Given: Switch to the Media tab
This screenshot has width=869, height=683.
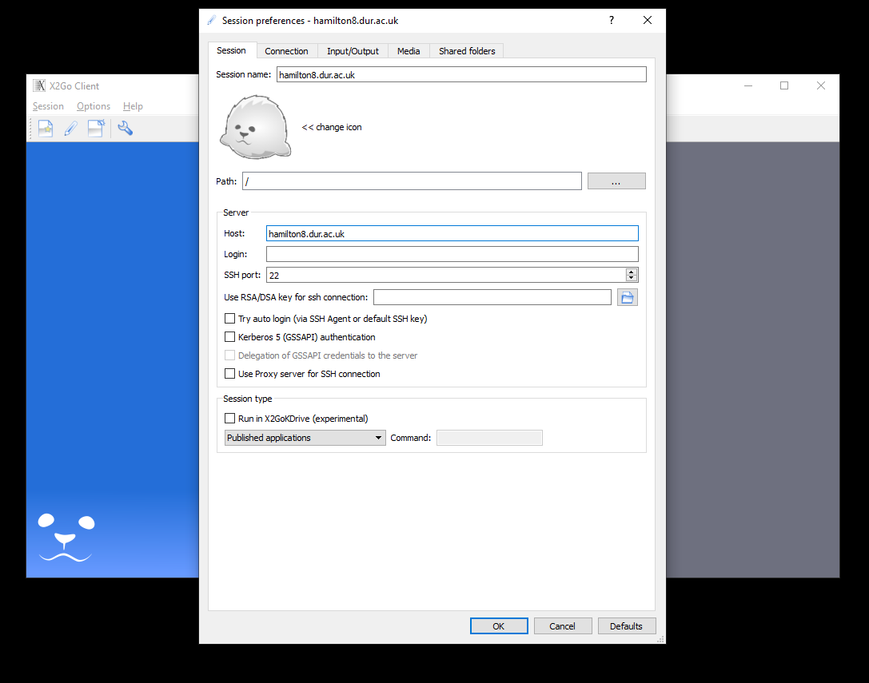Looking at the screenshot, I should pos(409,51).
